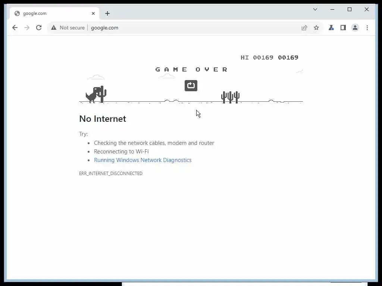Open Chrome's three-dot menu
Screen dimensions: 382x286
[x=367, y=28]
